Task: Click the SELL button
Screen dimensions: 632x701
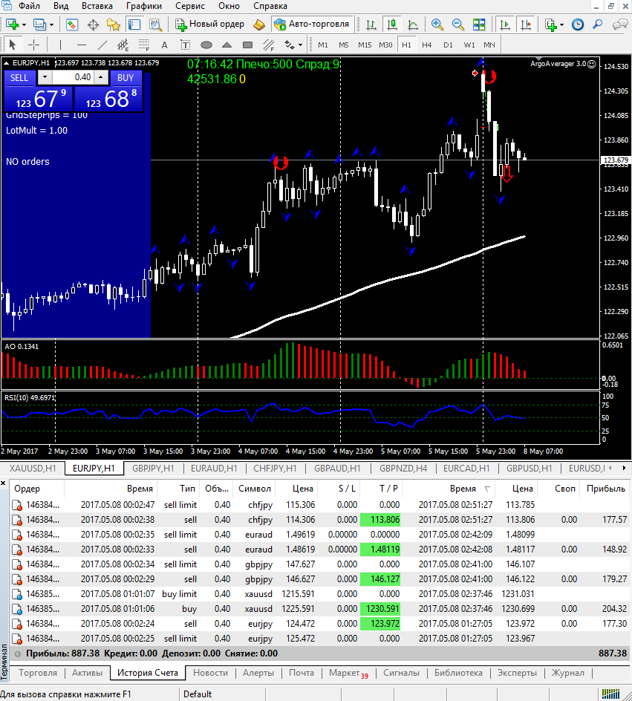Action: click(19, 78)
